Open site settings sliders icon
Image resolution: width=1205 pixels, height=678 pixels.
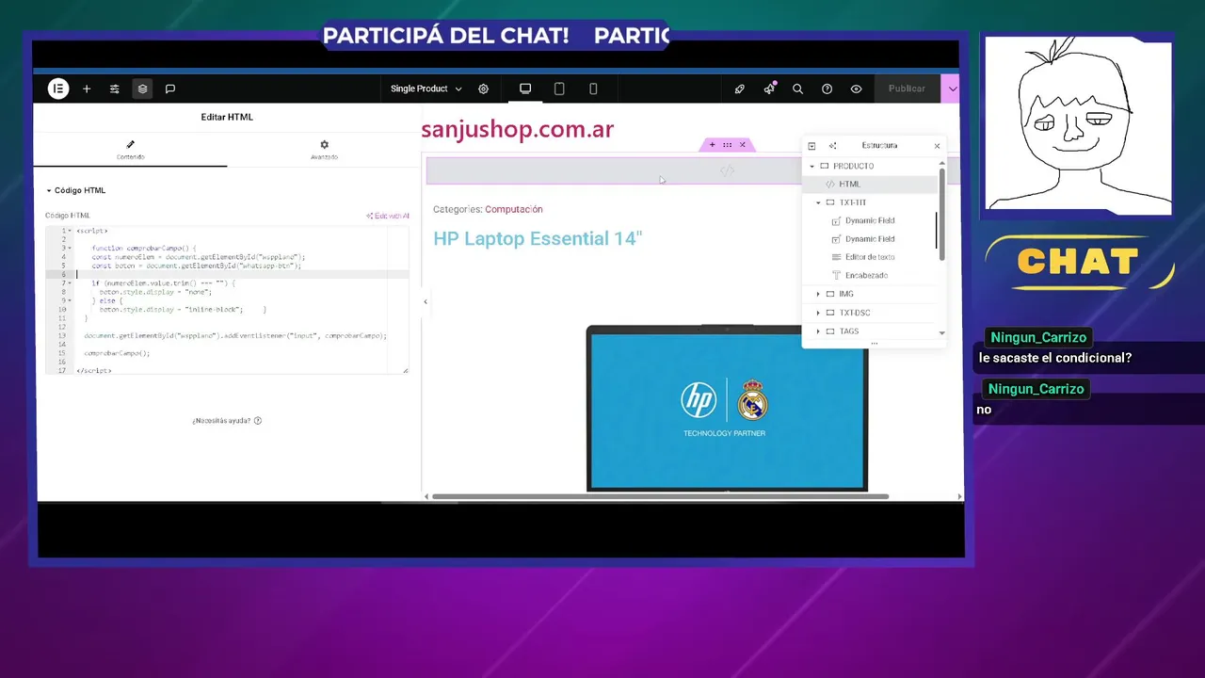114,89
